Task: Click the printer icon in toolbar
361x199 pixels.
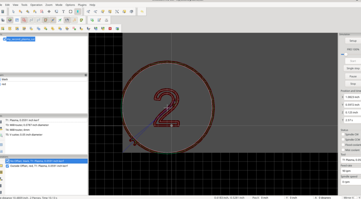Action: click(x=106, y=20)
